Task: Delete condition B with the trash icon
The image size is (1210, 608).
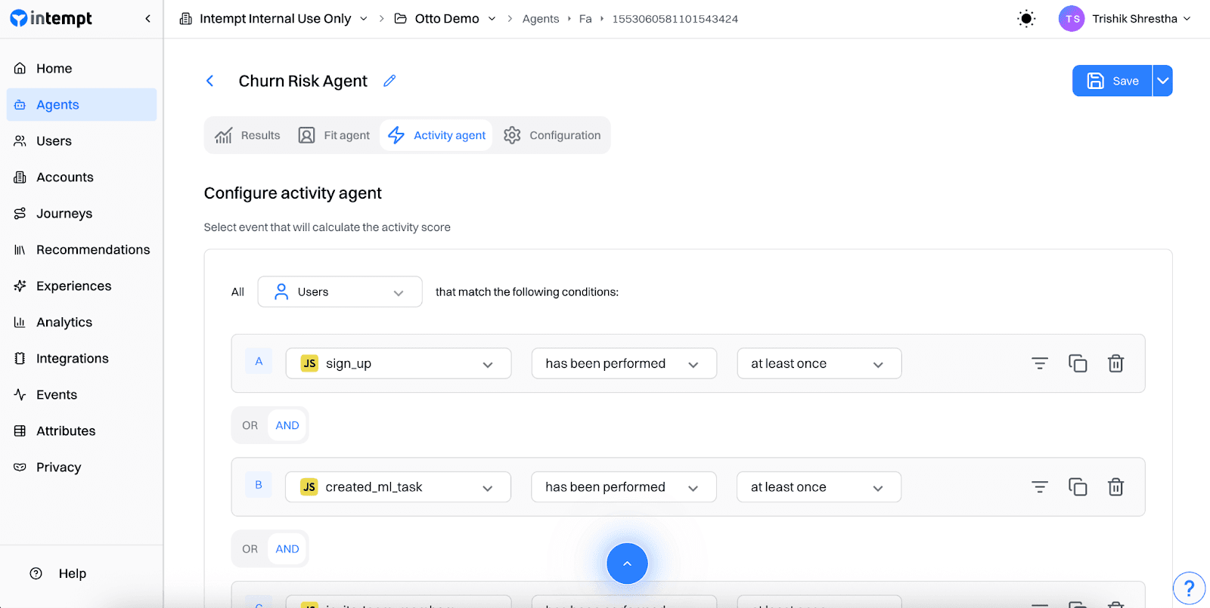Action: 1115,487
